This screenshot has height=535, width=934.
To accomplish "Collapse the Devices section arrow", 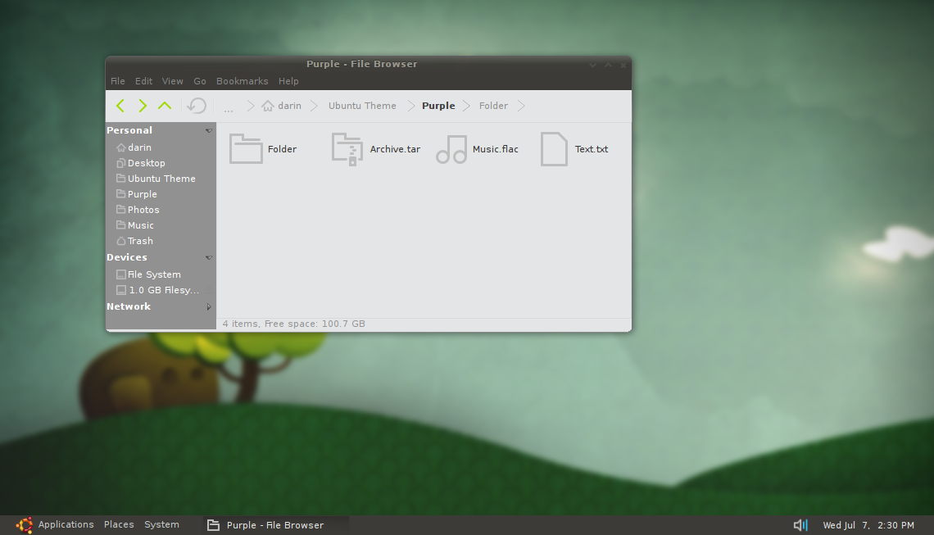I will coord(208,257).
